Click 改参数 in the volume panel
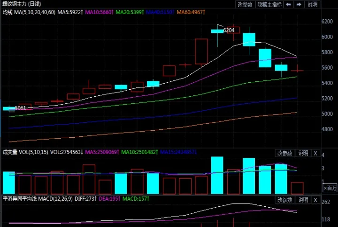 pyautogui.click(x=284, y=153)
